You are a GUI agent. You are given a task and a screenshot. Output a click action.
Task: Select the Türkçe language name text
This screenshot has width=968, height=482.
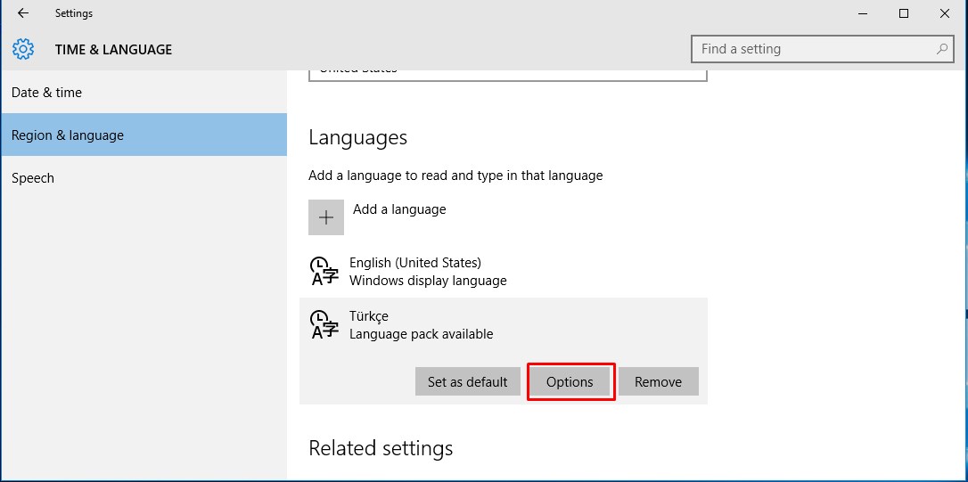click(369, 316)
